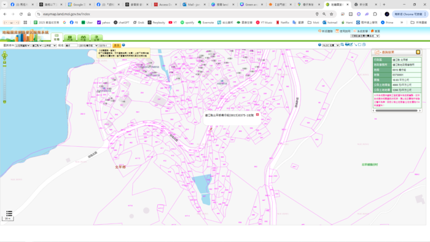This screenshot has width=430, height=242.
Task: Click the edit pencil icon in map toolbar
Action: pyautogui.click(x=351, y=44)
